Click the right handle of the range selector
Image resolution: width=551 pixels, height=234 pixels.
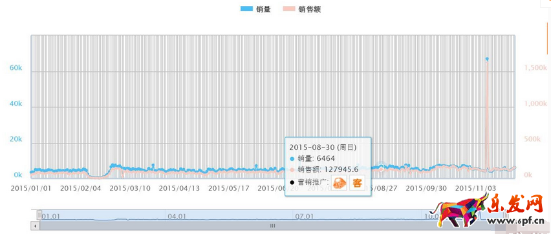pos(506,215)
